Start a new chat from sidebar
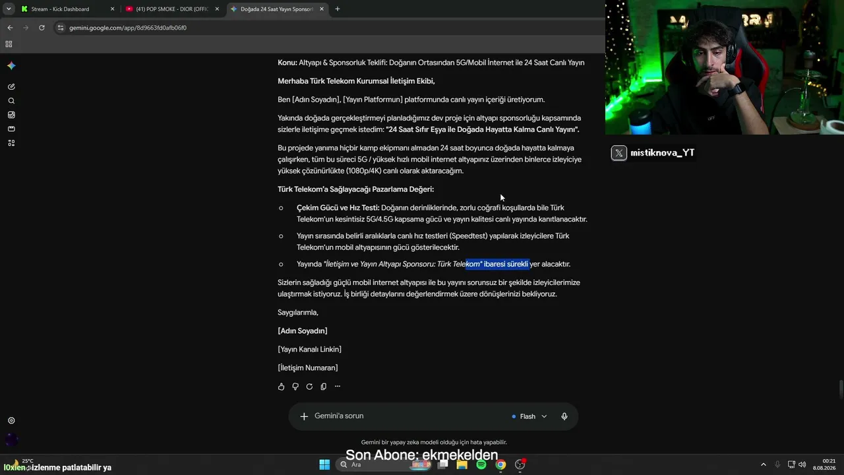This screenshot has height=475, width=844. pos(11,86)
